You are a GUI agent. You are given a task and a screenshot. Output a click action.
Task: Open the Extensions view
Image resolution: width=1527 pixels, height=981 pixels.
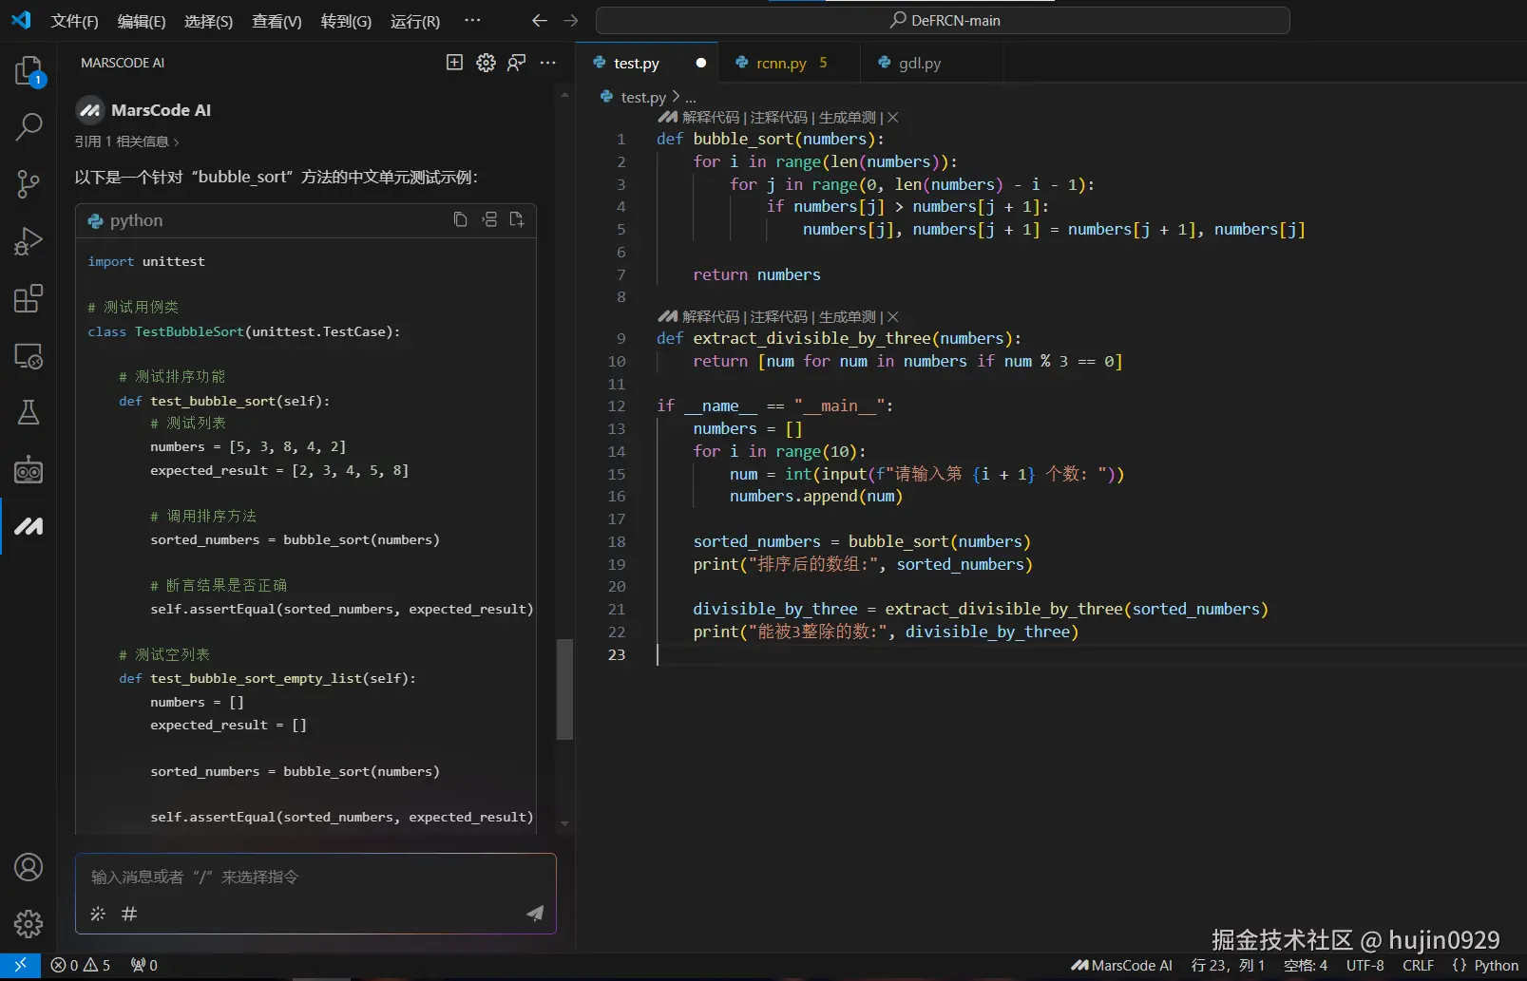tap(29, 298)
